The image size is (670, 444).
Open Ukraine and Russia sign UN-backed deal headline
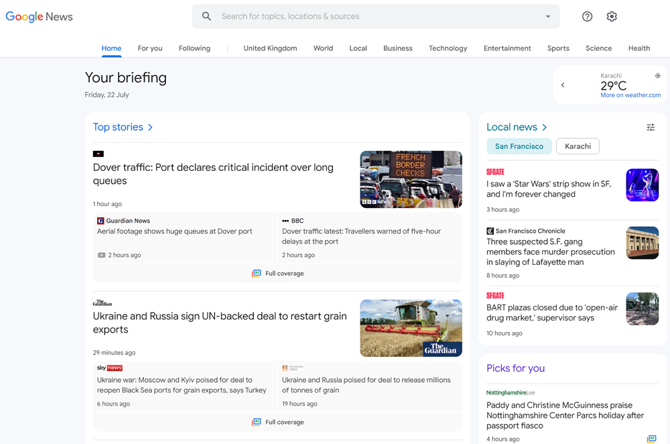tap(220, 323)
